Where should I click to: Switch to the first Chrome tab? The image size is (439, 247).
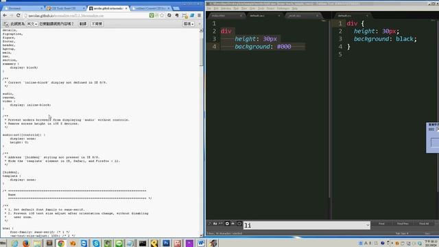pos(23,8)
